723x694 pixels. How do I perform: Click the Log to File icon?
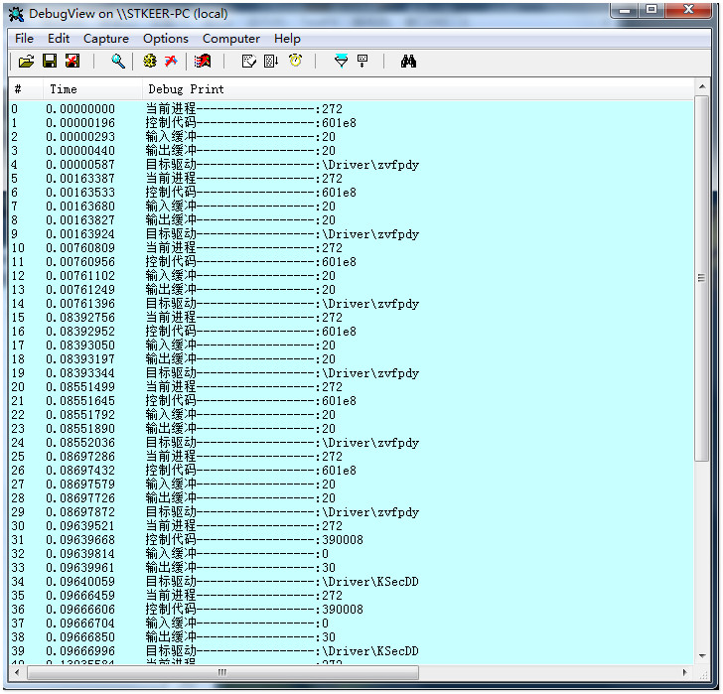pyautogui.click(x=72, y=62)
